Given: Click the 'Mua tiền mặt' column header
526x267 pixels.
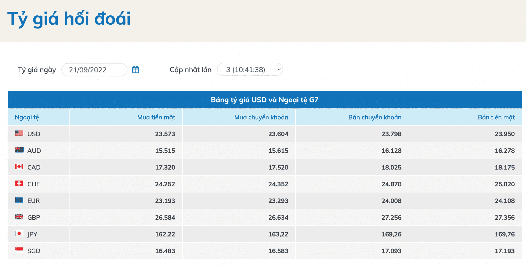Looking at the screenshot, I should (x=156, y=117).
